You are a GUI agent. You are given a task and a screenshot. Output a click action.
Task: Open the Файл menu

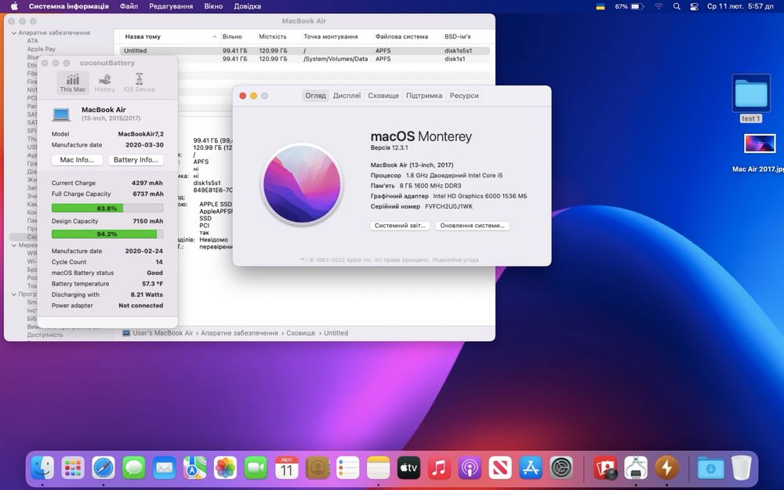coord(129,6)
